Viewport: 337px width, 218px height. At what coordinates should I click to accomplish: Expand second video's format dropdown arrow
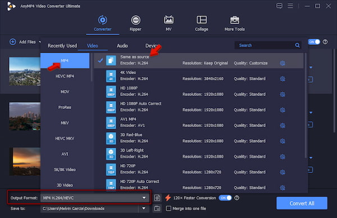tap(311, 113)
